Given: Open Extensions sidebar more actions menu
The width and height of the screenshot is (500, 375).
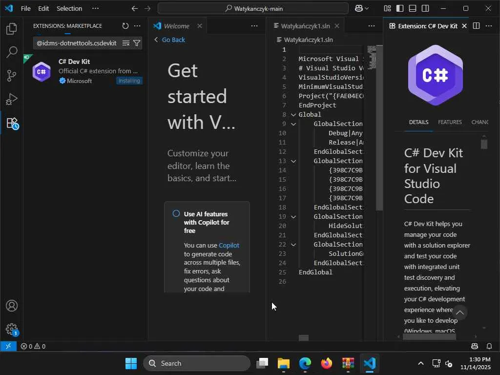Looking at the screenshot, I should pyautogui.click(x=137, y=26).
